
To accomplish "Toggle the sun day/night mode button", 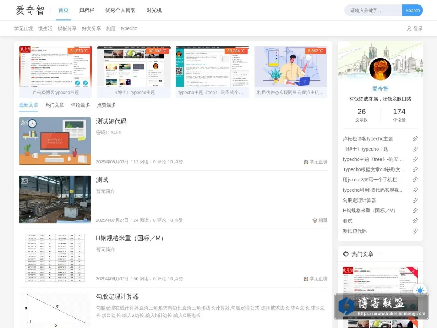I will tap(420, 290).
